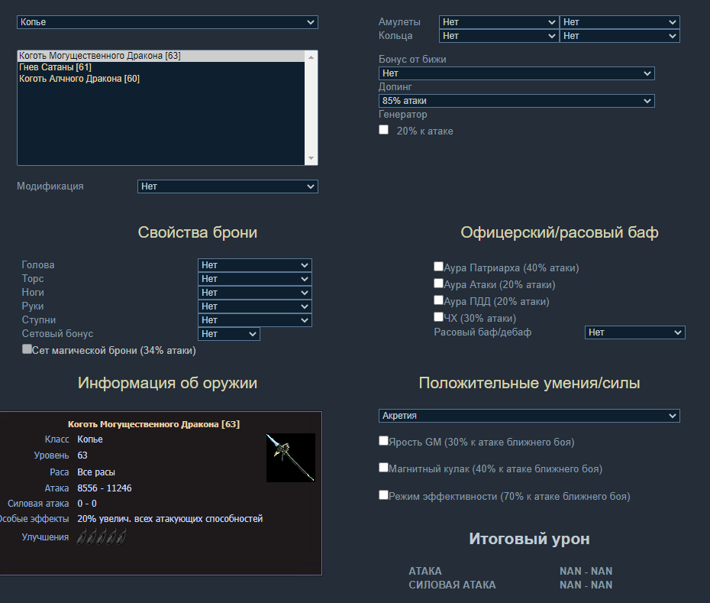The width and height of the screenshot is (710, 603).
Task: Select Коготь Алчного Дракона [60] weapon
Action: [161, 79]
